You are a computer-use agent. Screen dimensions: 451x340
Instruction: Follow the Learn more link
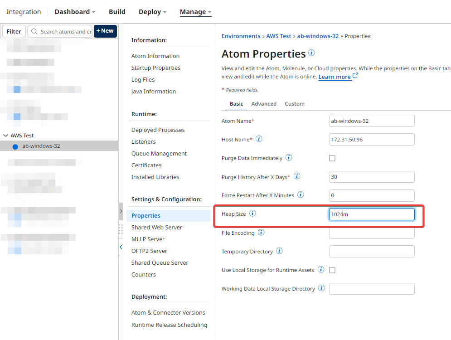(335, 77)
